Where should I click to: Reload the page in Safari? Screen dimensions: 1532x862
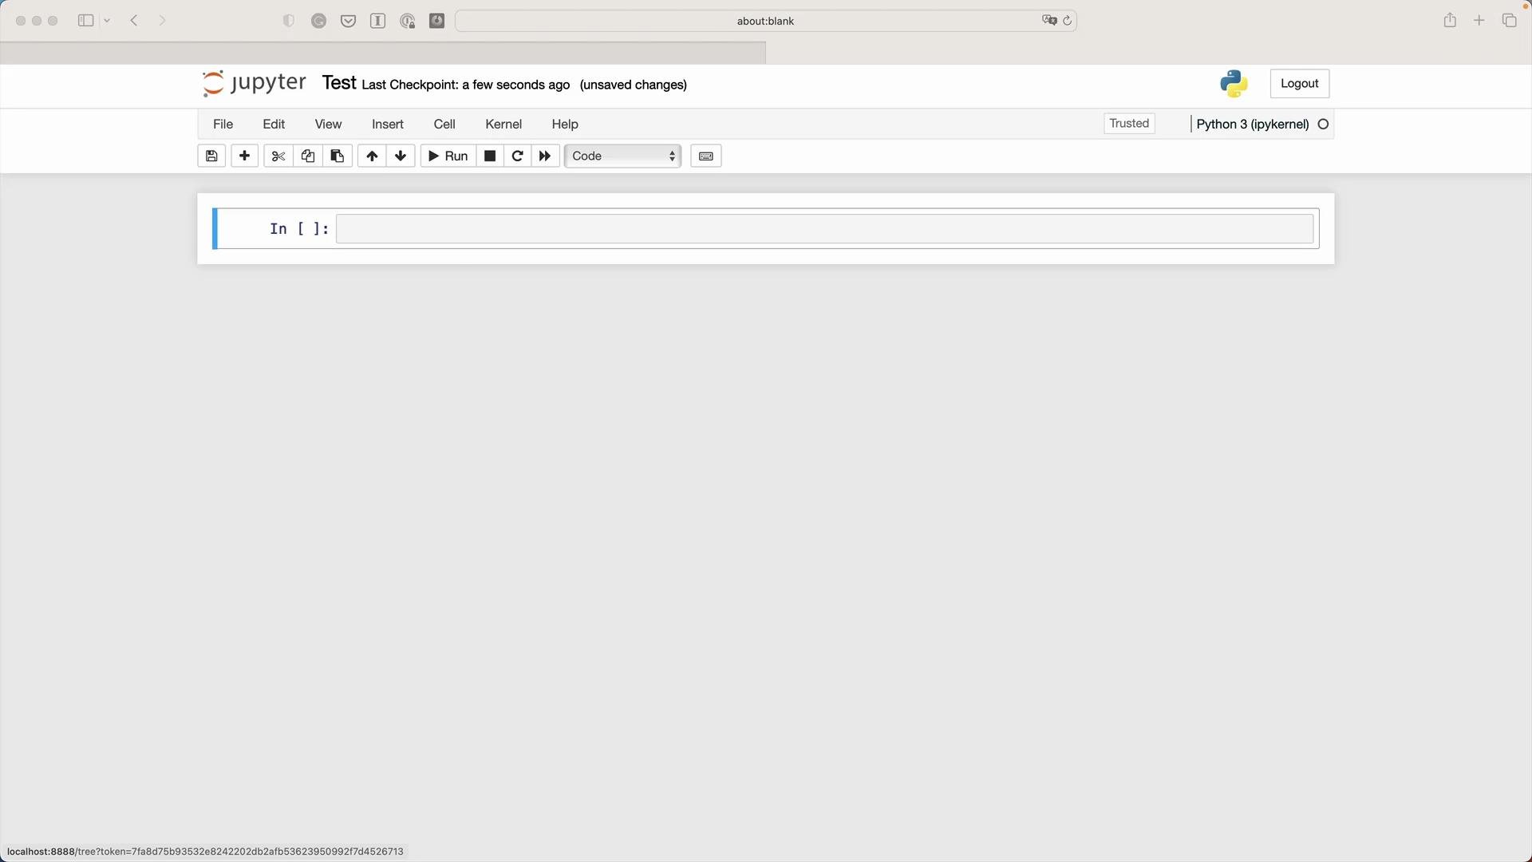click(x=1068, y=21)
